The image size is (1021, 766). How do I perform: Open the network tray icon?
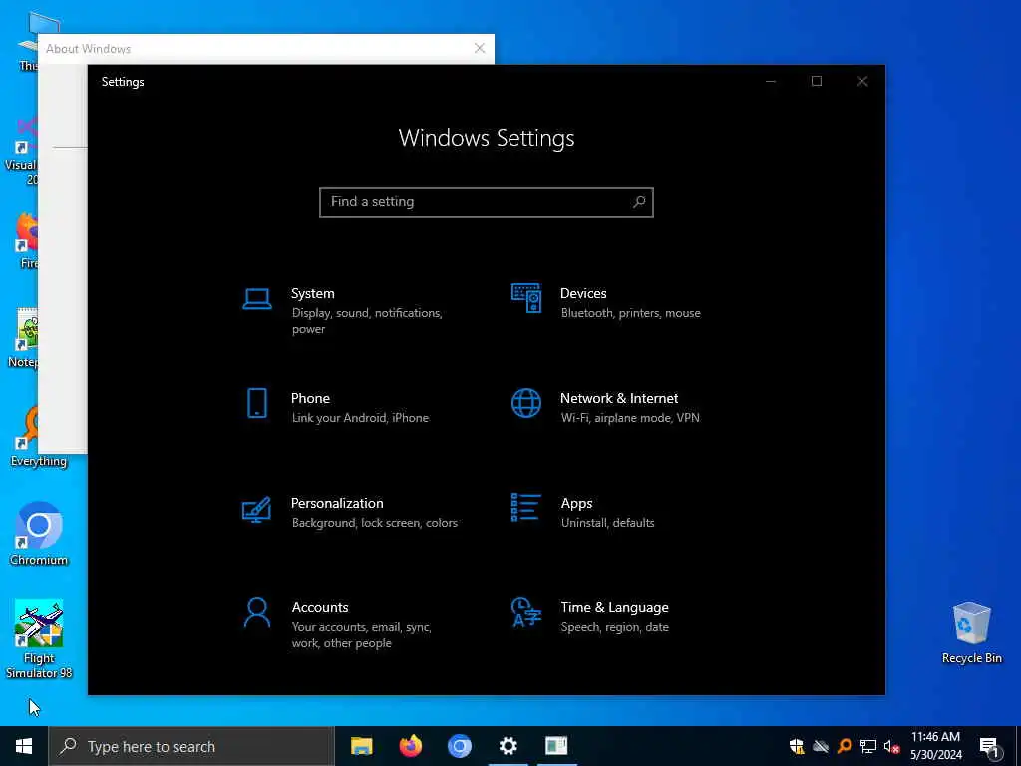pyautogui.click(x=868, y=746)
